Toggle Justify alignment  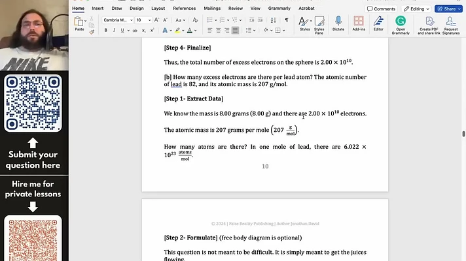[235, 31]
